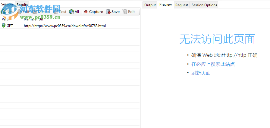Screen dimensions: 270x128
Task: Click the 在必应上搜索此站点 link
Action: click(213, 64)
